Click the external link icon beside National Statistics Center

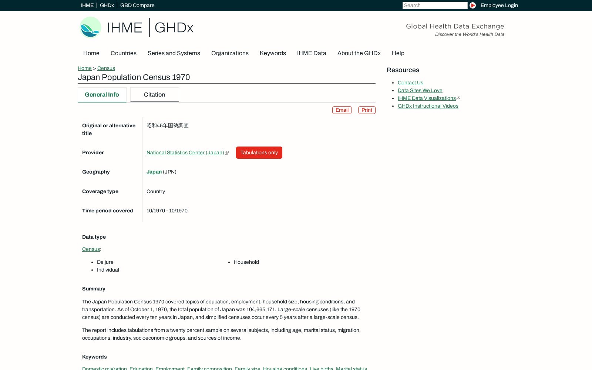click(227, 153)
